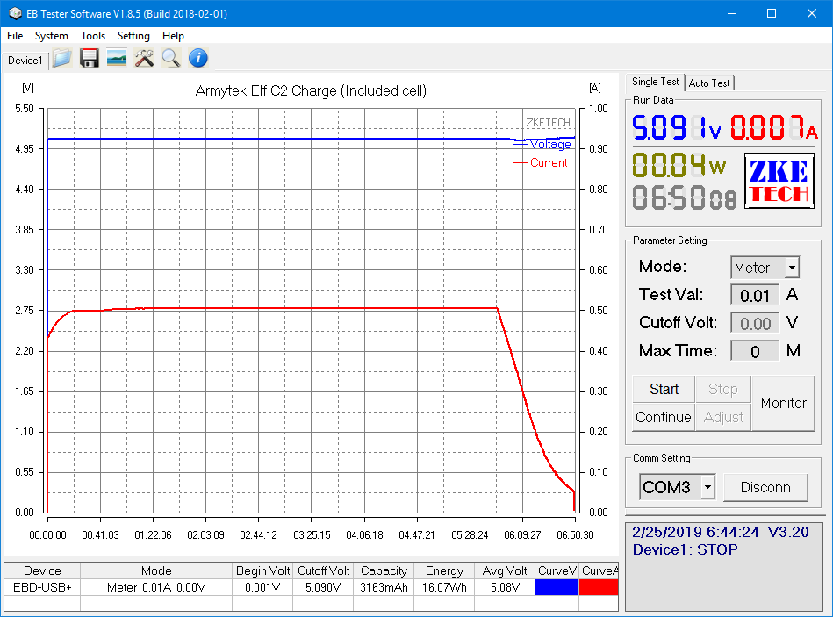
Task: Click the magnifier search icon
Action: coord(171,58)
